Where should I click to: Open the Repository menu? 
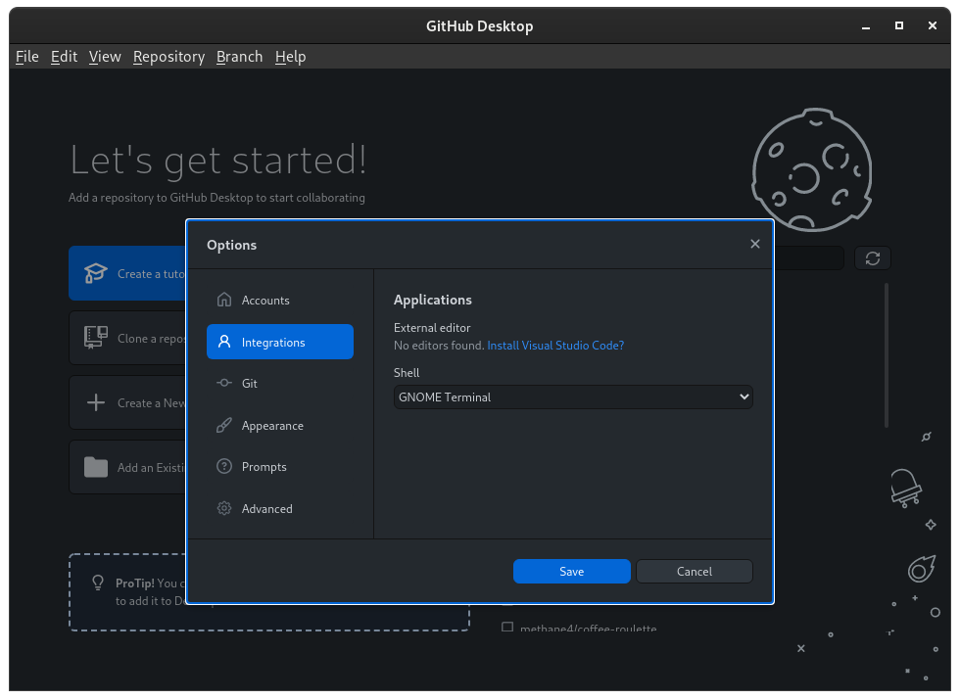pos(168,57)
